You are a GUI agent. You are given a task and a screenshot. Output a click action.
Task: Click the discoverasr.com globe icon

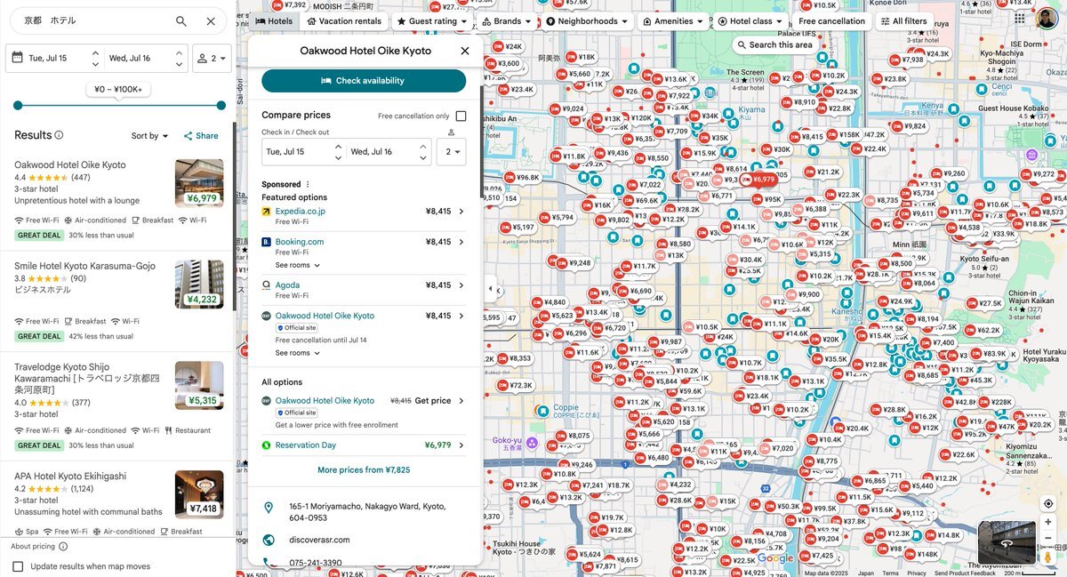click(269, 540)
